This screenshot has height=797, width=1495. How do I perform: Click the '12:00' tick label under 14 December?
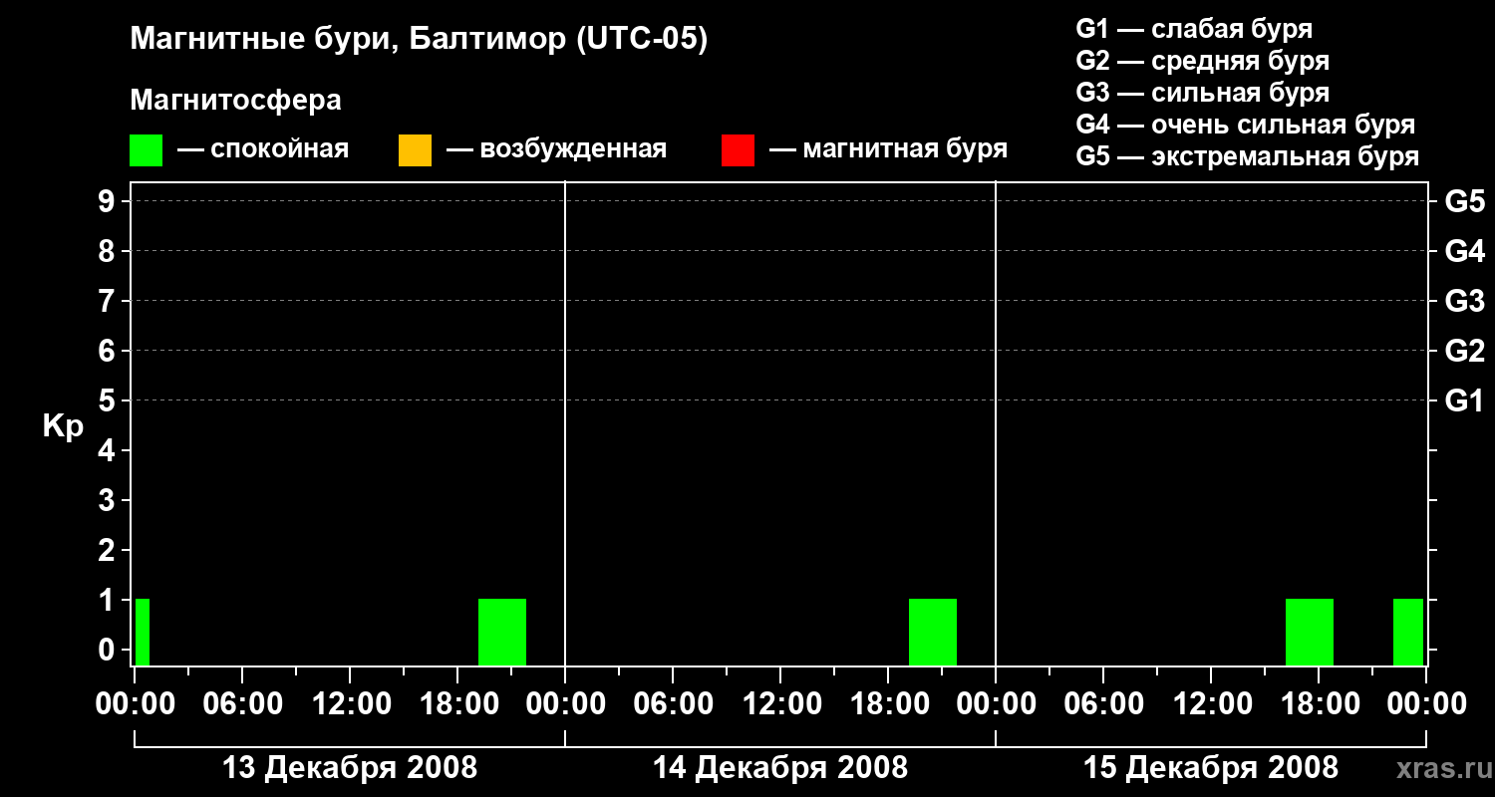[x=780, y=703]
